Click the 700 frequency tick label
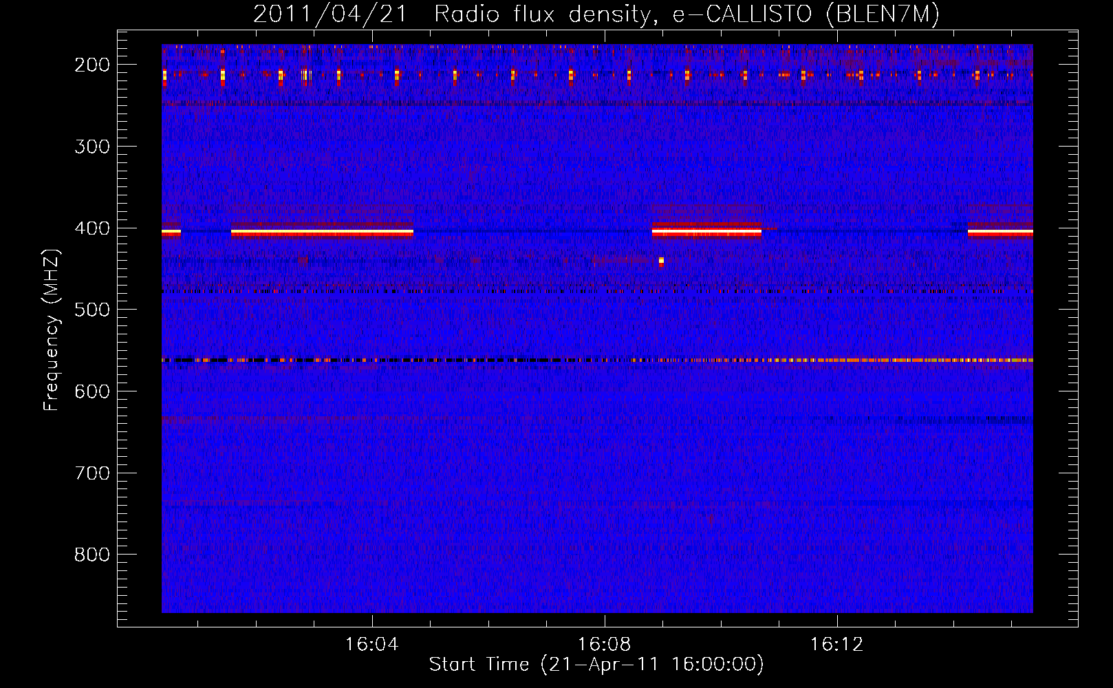 pos(92,473)
